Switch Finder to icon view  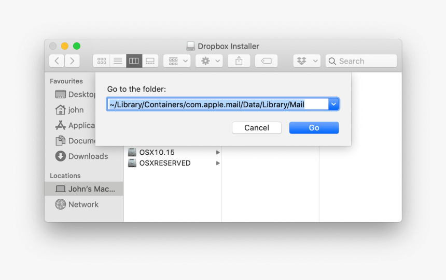102,61
